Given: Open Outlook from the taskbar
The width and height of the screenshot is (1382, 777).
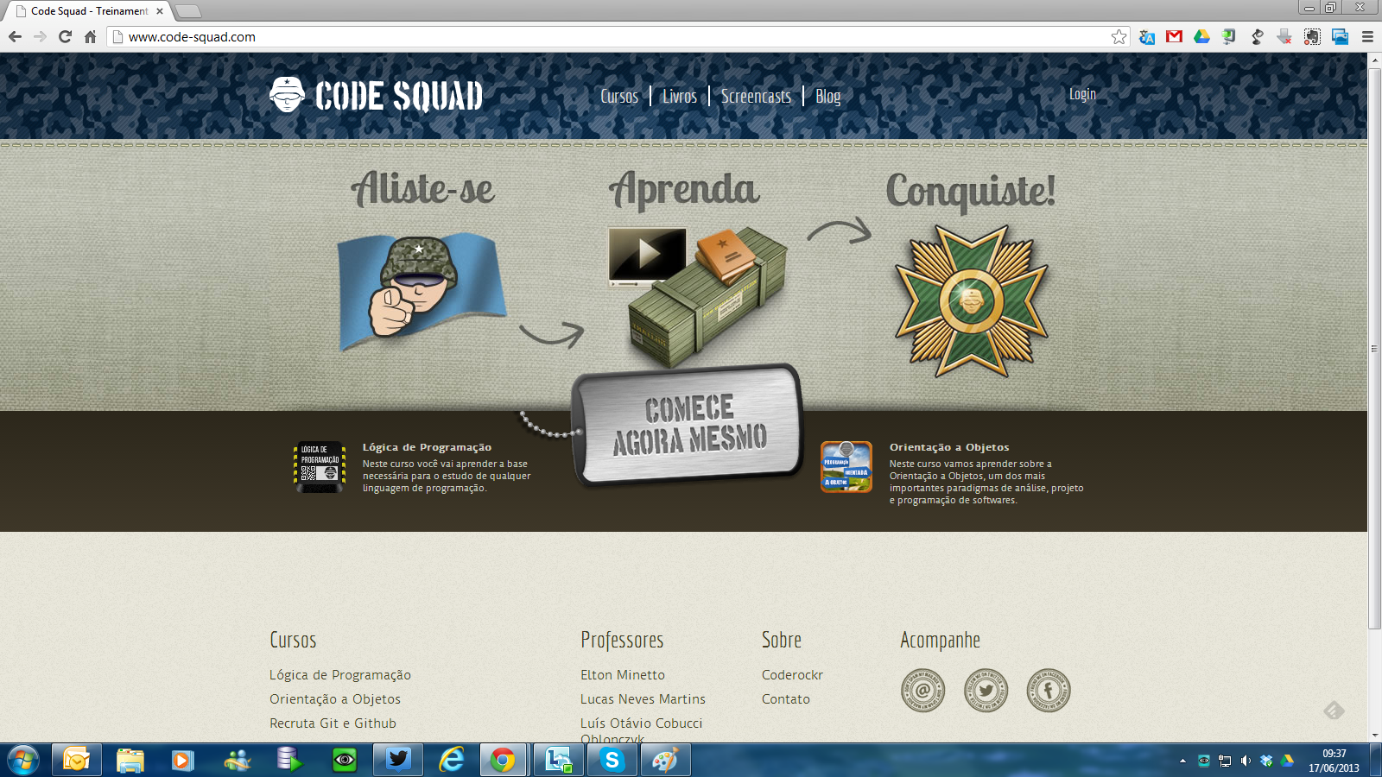Looking at the screenshot, I should click(x=76, y=761).
